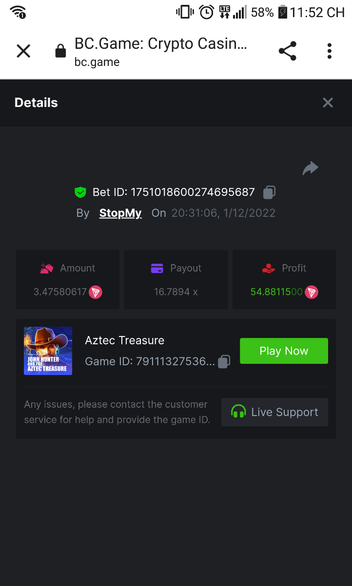This screenshot has height=586, width=352.
Task: Tap the Profit hand icon
Action: 269,268
